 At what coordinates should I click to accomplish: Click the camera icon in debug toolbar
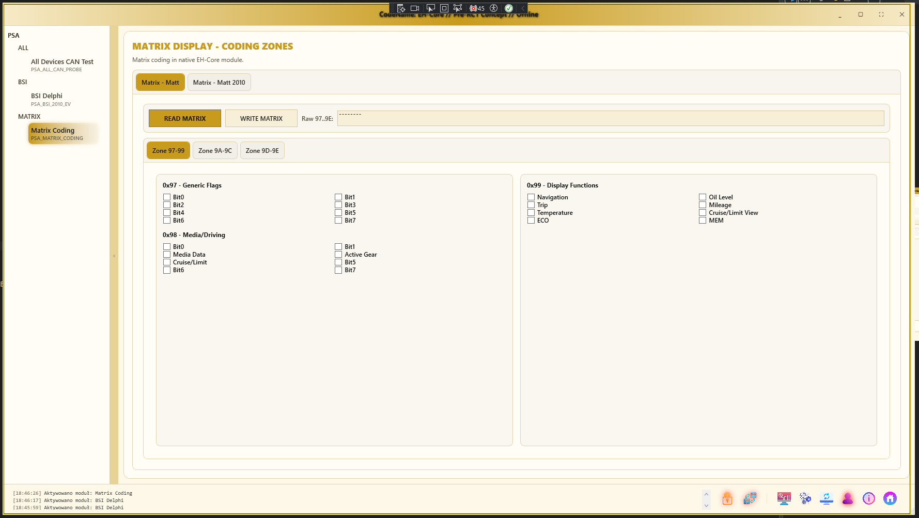coord(415,8)
